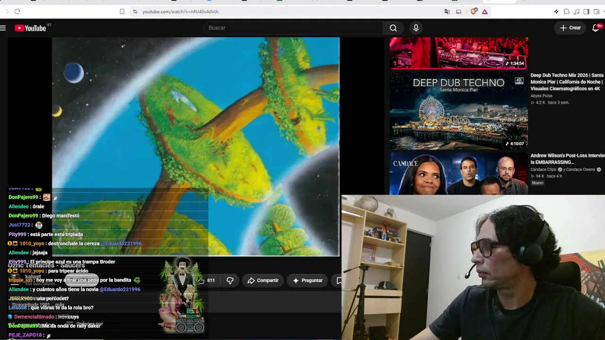Click chat message "El príncipe azul es una trampa Broder"

coord(72,262)
